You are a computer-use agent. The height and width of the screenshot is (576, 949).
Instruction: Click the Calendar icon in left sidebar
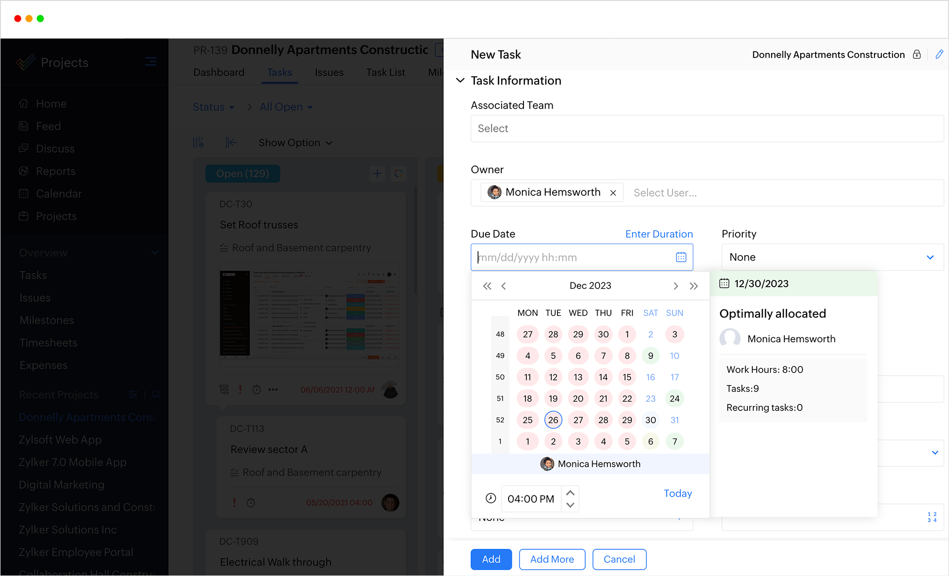24,193
